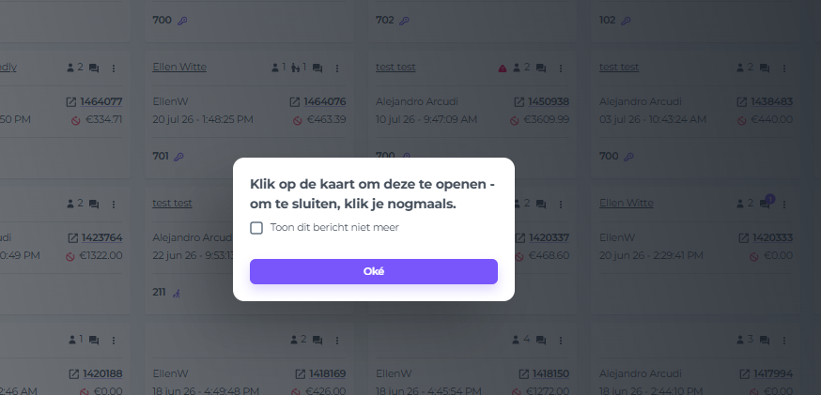Click the unpaid status icon beside €440.00
Viewport: 821px width, 395px height.
741,120
